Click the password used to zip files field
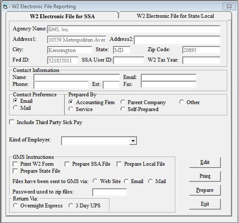Screen dimensions: 239x223 coord(110,192)
